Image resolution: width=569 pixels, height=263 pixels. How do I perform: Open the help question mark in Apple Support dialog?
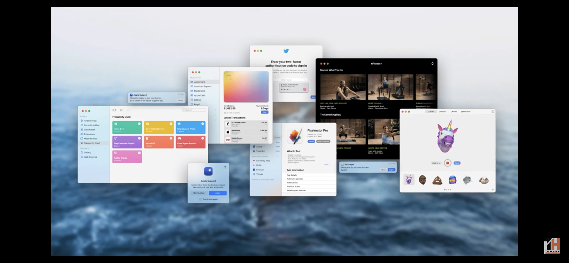[x=225, y=167]
